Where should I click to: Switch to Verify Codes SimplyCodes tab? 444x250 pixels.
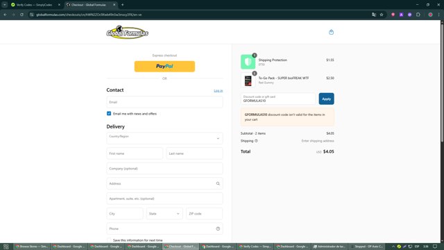click(35, 5)
